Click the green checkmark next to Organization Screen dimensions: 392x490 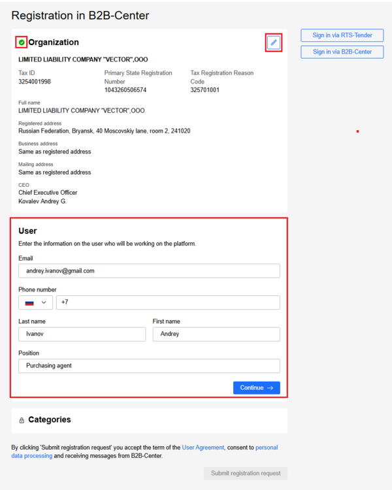[x=22, y=42]
